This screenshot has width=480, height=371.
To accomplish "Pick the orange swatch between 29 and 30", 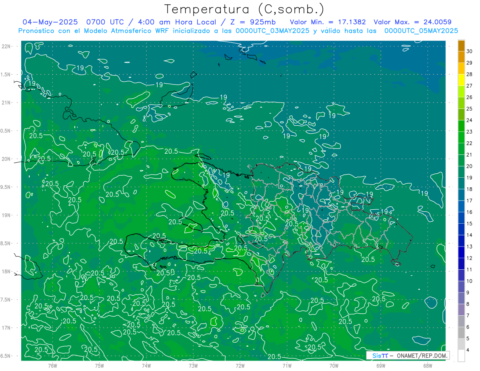I will coord(461,57).
